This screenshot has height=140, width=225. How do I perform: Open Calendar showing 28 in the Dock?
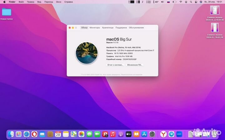pos(58,134)
